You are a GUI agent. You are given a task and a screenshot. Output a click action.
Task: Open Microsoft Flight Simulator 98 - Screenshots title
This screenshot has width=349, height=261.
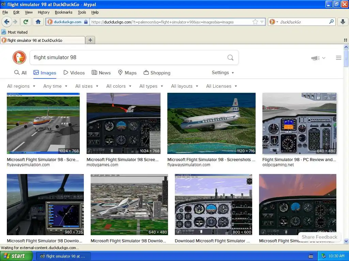(211, 160)
